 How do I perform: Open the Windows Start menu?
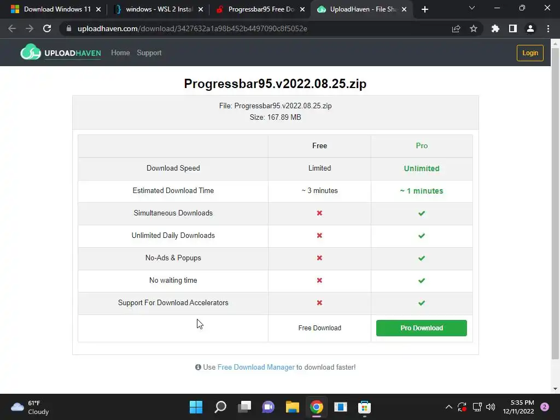pos(196,407)
